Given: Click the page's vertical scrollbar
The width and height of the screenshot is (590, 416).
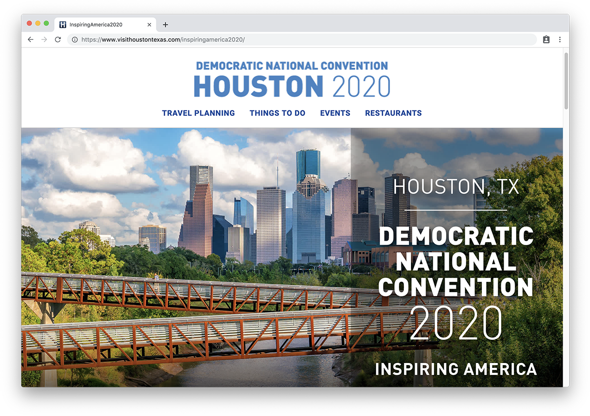Looking at the screenshot, I should point(566,82).
